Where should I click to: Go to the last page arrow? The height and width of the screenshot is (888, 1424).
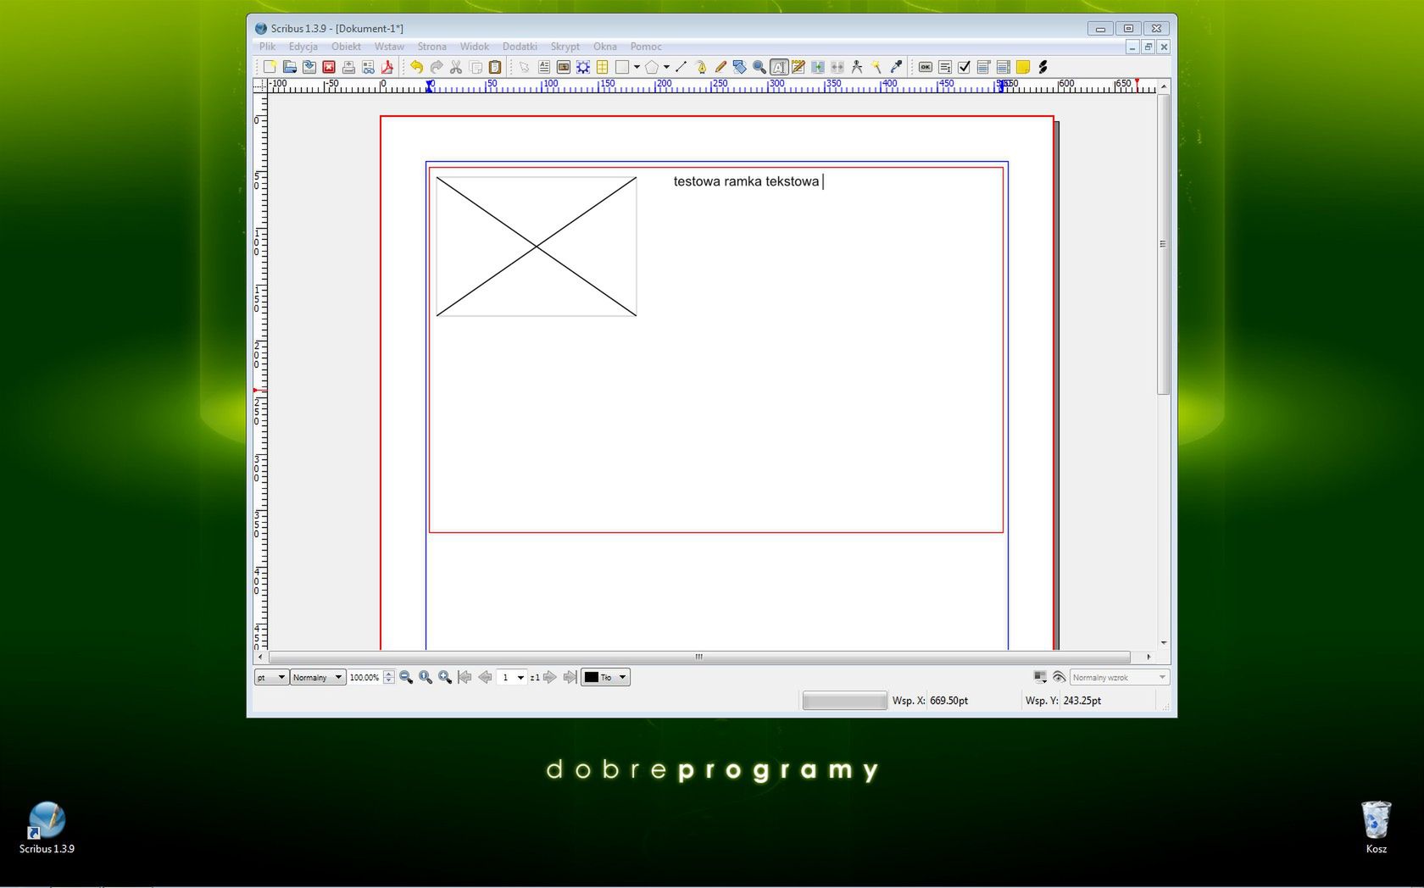click(x=570, y=677)
